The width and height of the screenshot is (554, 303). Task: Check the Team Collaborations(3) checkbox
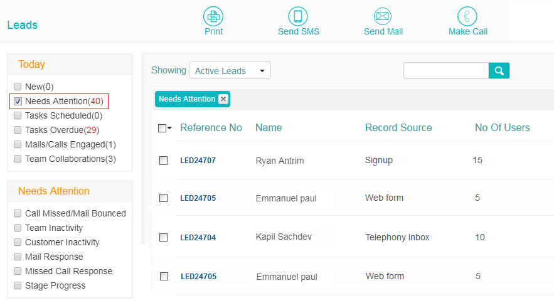point(18,159)
